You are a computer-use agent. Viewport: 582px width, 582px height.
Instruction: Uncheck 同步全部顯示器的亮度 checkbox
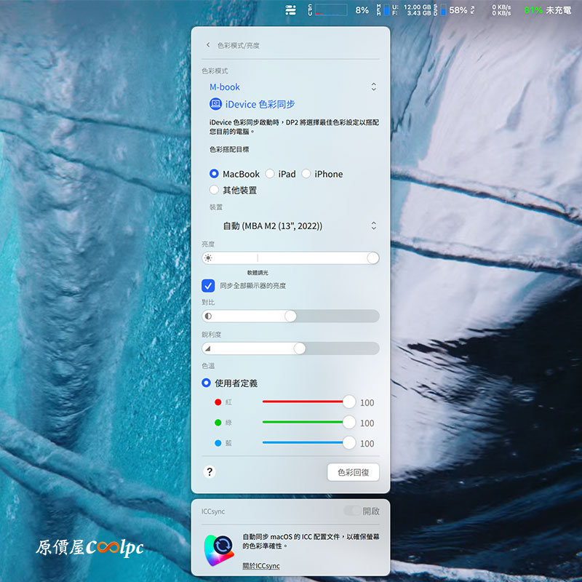208,286
